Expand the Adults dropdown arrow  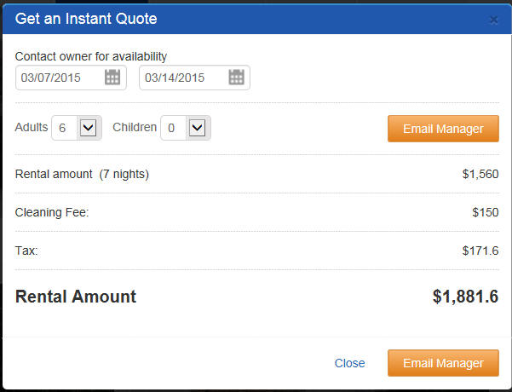[88, 128]
